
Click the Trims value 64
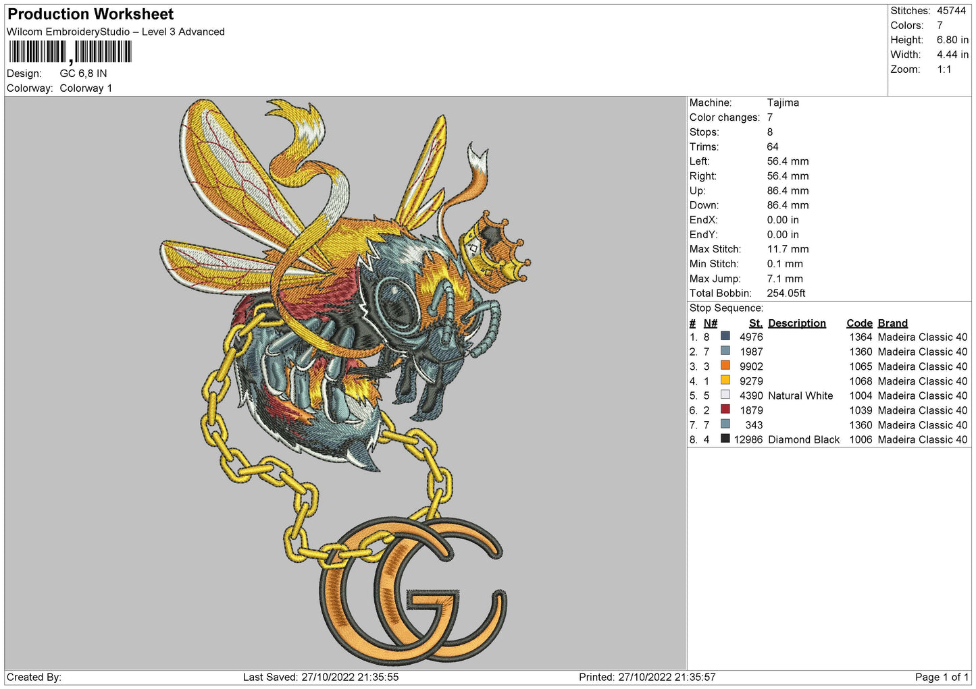[x=773, y=146]
